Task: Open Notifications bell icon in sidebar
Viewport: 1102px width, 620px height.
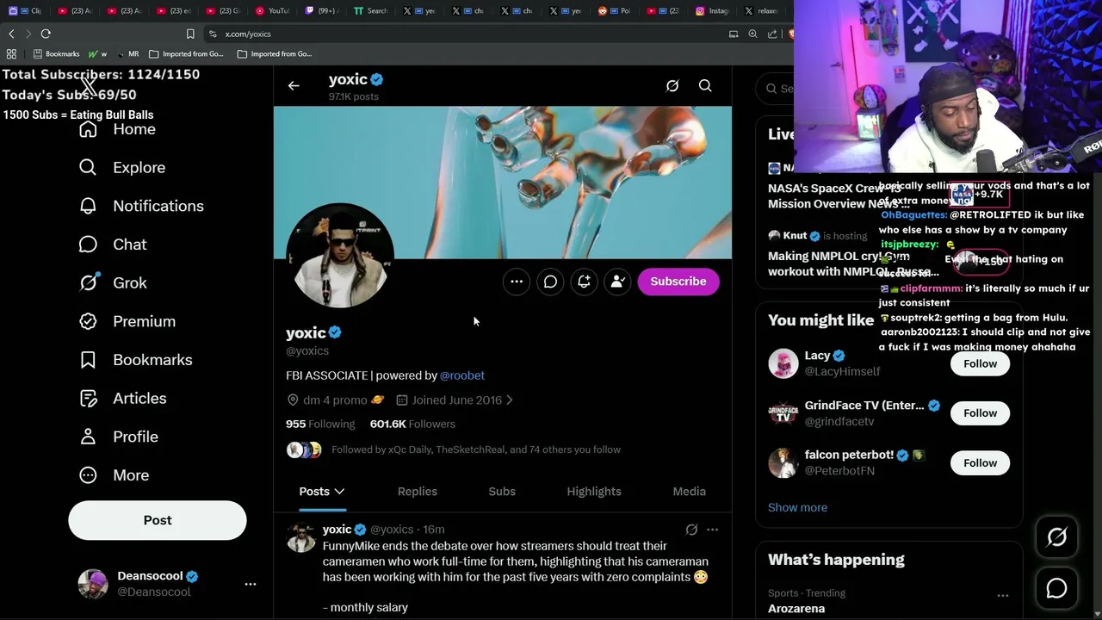Action: (x=88, y=206)
